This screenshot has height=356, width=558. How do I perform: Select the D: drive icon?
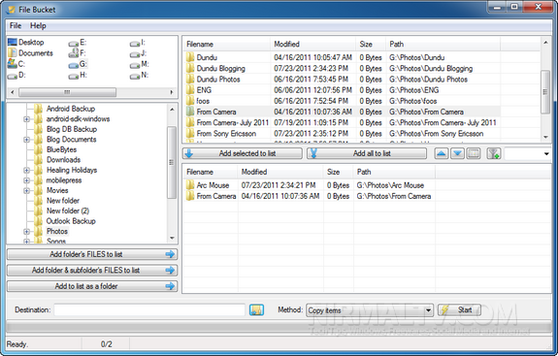coord(12,76)
